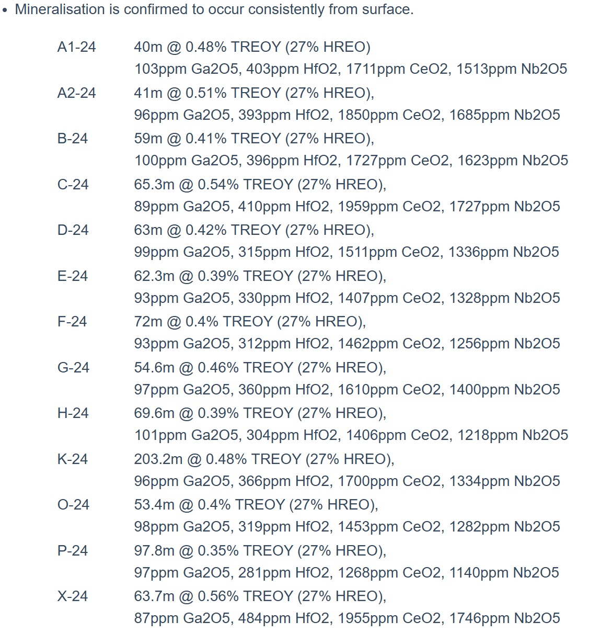Click the X-24 drill hole label

(73, 596)
